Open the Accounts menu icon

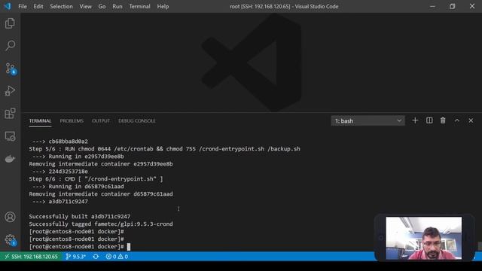10,217
